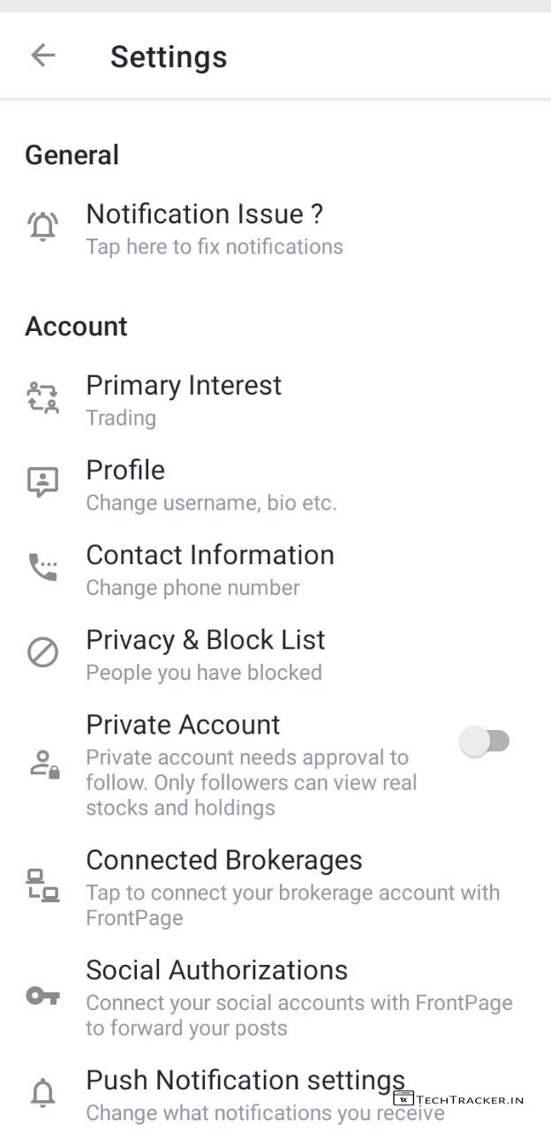
Task: Select Contact Information to change phone number
Action: pos(210,555)
